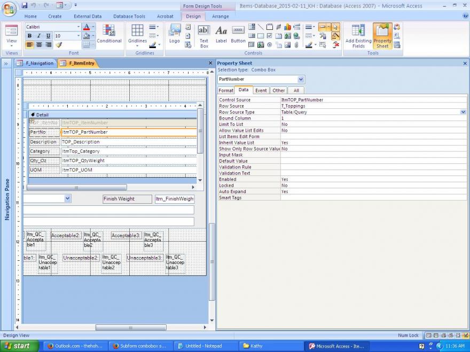This screenshot has height=352, width=470.
Task: Open the Calibri font name dropdown
Action: click(x=79, y=27)
